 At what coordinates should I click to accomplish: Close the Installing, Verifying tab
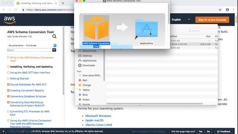(56, 3)
